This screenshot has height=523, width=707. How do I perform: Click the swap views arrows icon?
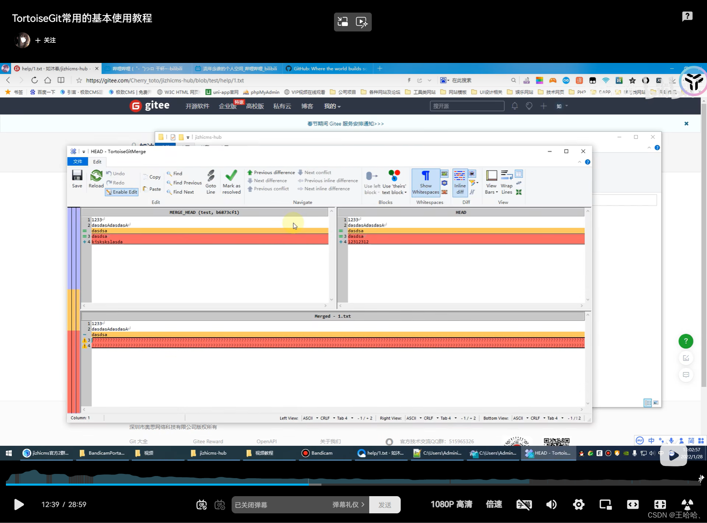tap(519, 183)
